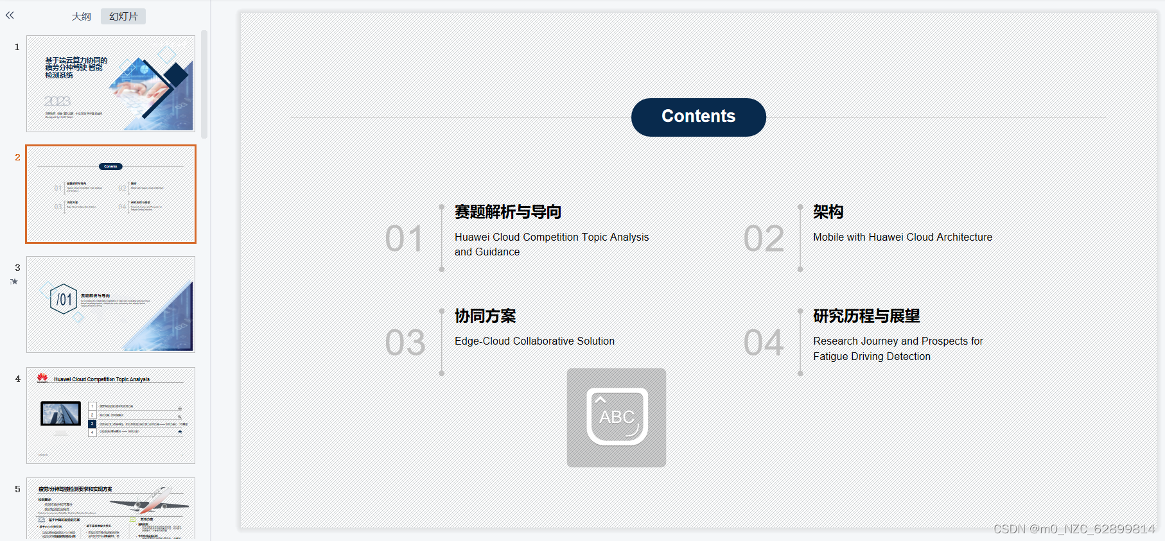Switch to the 大纲 outline tab
This screenshot has width=1165, height=541.
[81, 16]
